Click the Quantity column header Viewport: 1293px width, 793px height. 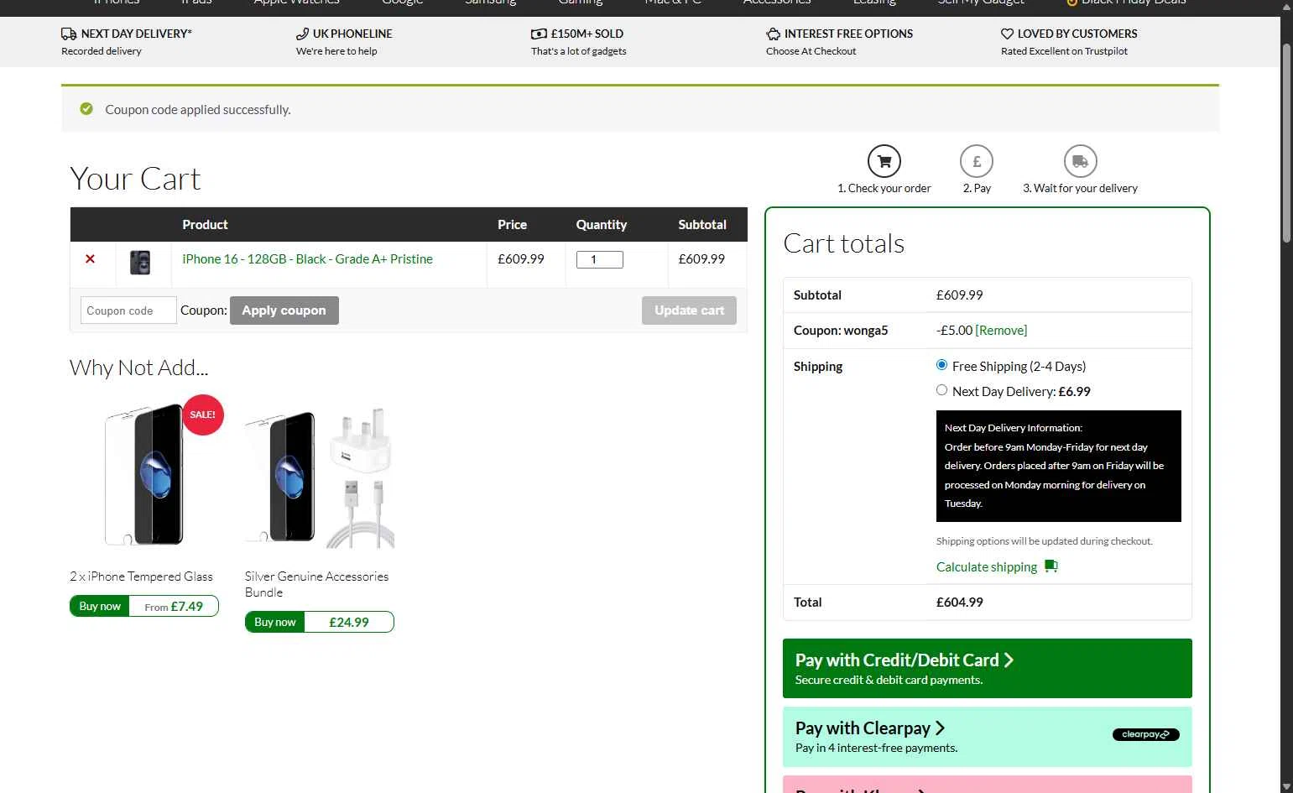pyautogui.click(x=601, y=225)
